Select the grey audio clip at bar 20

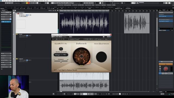pyautogui.click(x=137, y=23)
